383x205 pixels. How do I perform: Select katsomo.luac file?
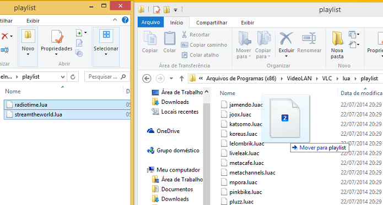coord(242,124)
